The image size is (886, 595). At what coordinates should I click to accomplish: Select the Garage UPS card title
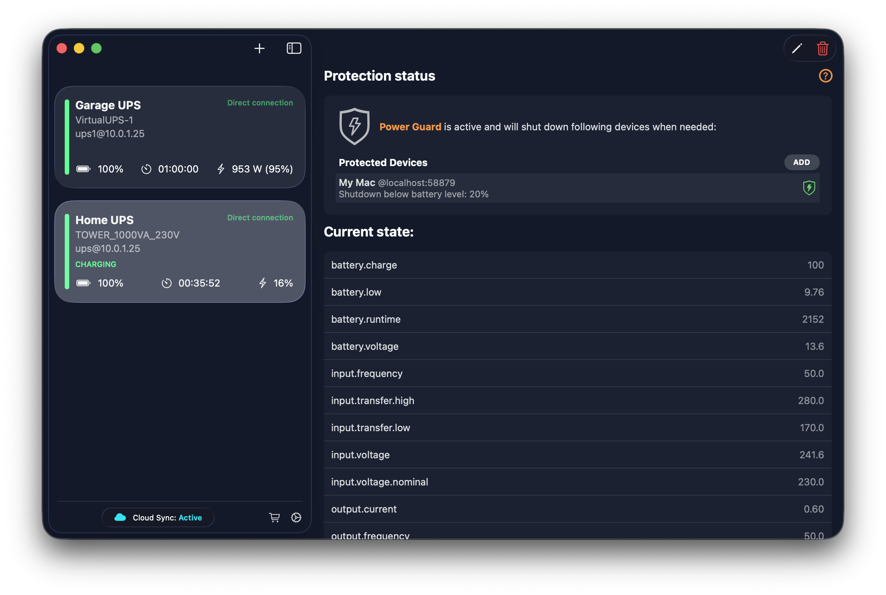coord(108,105)
